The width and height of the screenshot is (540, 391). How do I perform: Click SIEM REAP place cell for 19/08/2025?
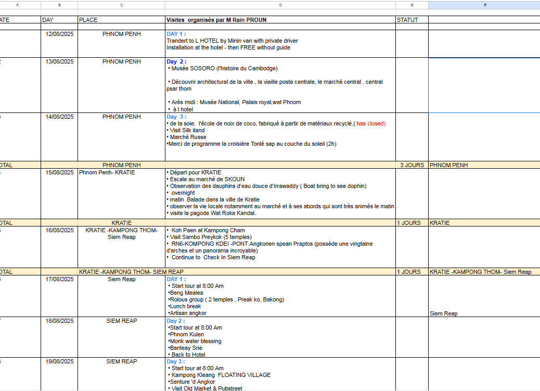pos(122,374)
